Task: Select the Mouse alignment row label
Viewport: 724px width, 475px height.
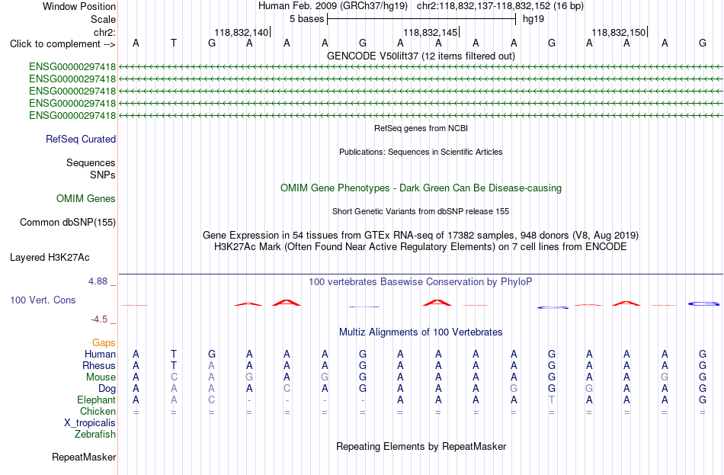Action: click(101, 377)
